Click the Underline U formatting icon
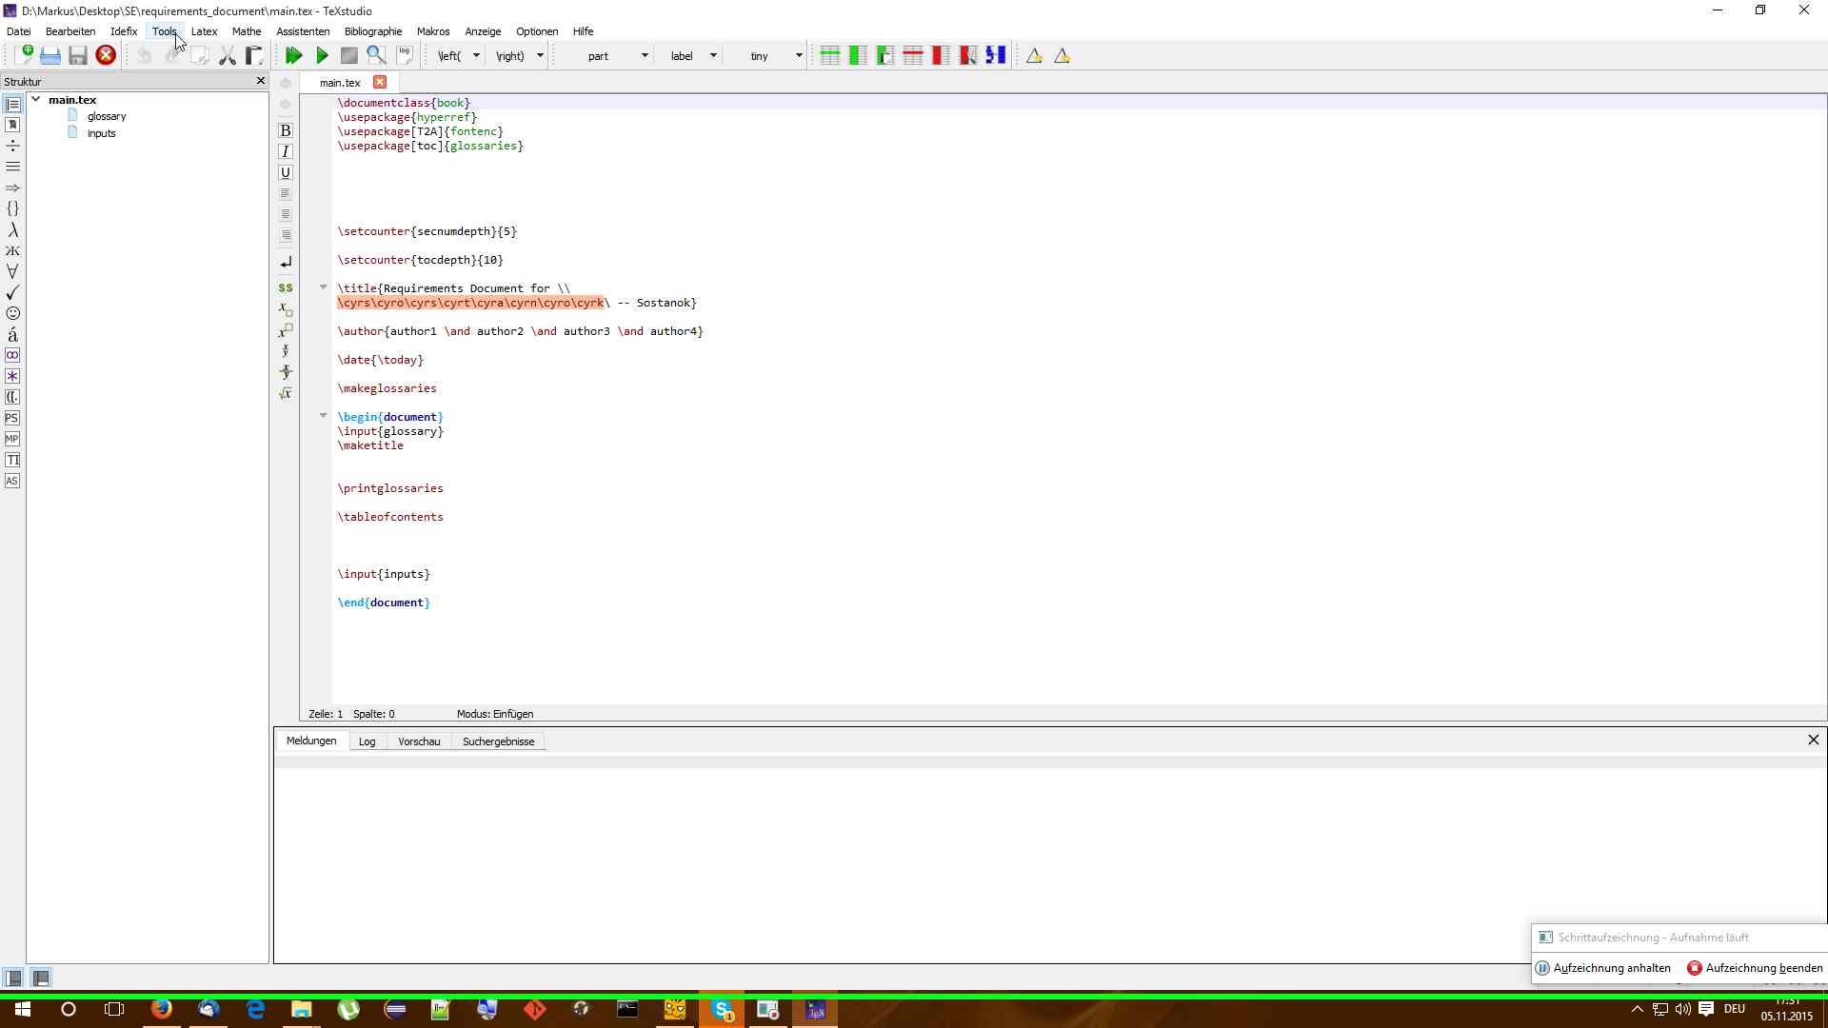Screen dimensions: 1828x1028 (285, 172)
